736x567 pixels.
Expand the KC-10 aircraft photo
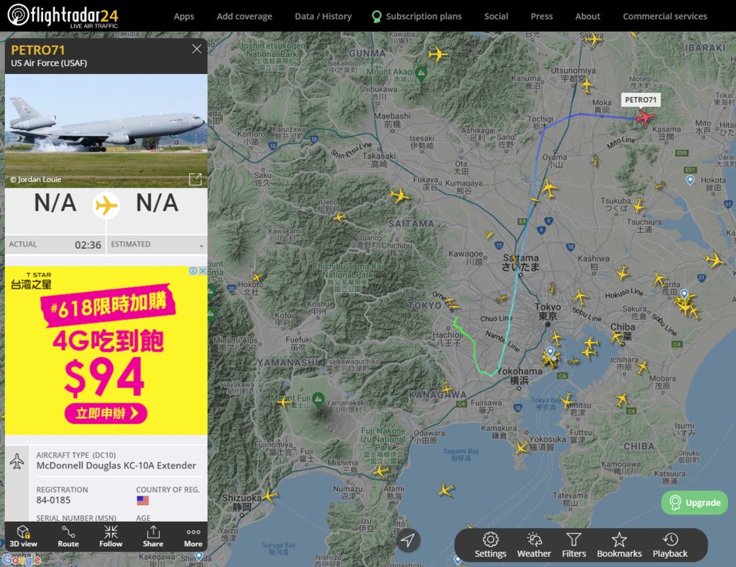click(195, 179)
